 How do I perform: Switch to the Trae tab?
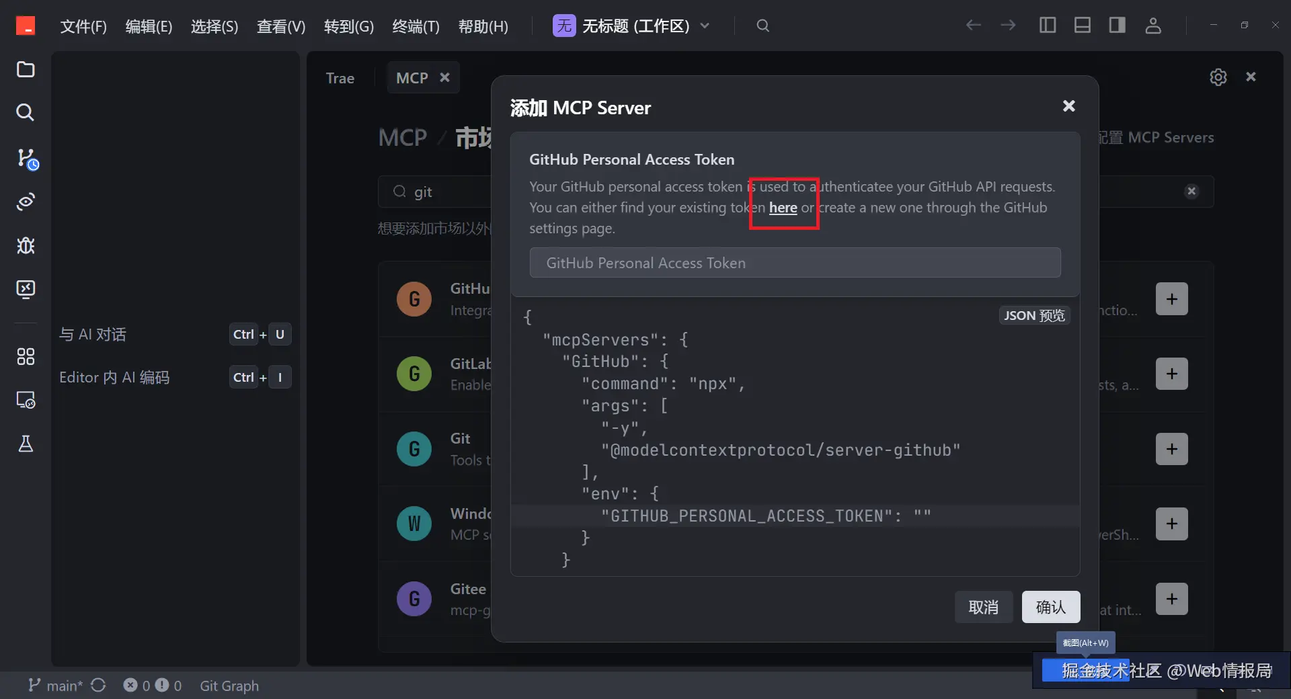(x=340, y=78)
